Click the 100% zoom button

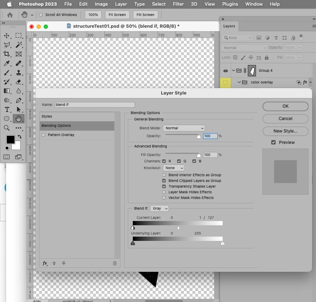tap(93, 15)
